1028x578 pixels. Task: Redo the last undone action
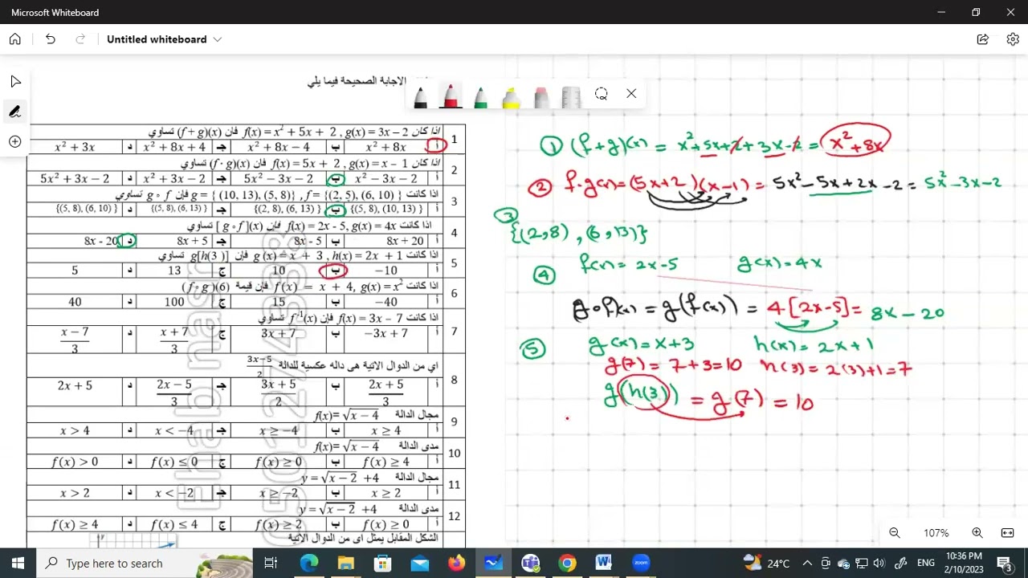(80, 39)
